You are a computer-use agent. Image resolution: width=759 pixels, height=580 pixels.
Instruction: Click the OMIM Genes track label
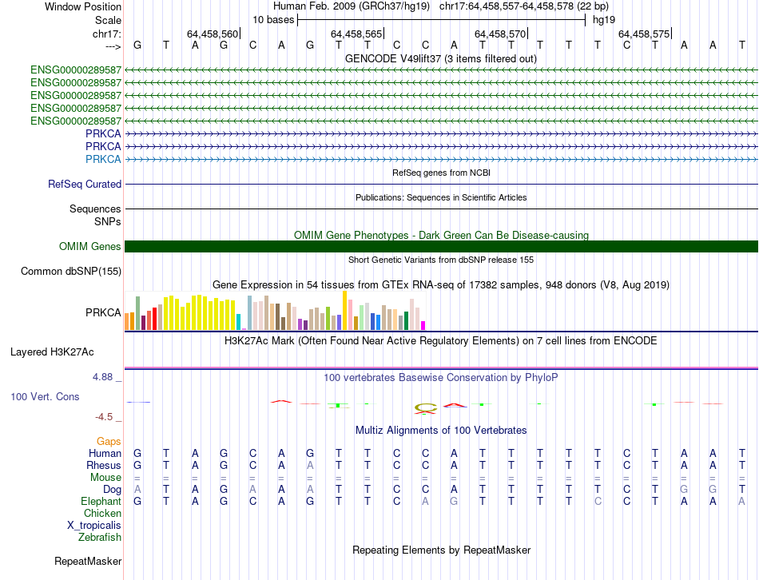click(x=90, y=246)
